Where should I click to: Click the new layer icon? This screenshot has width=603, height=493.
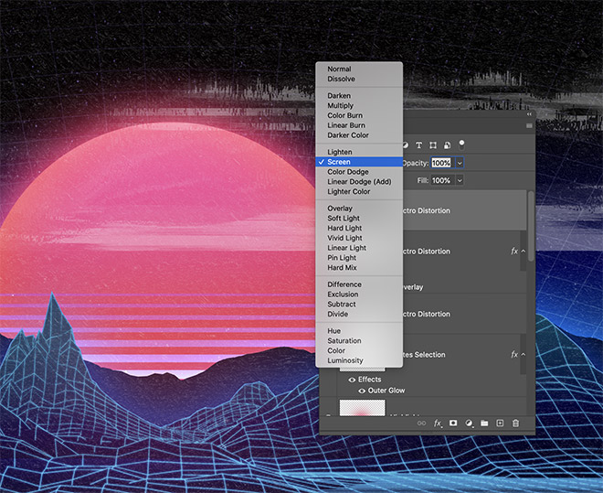point(500,423)
